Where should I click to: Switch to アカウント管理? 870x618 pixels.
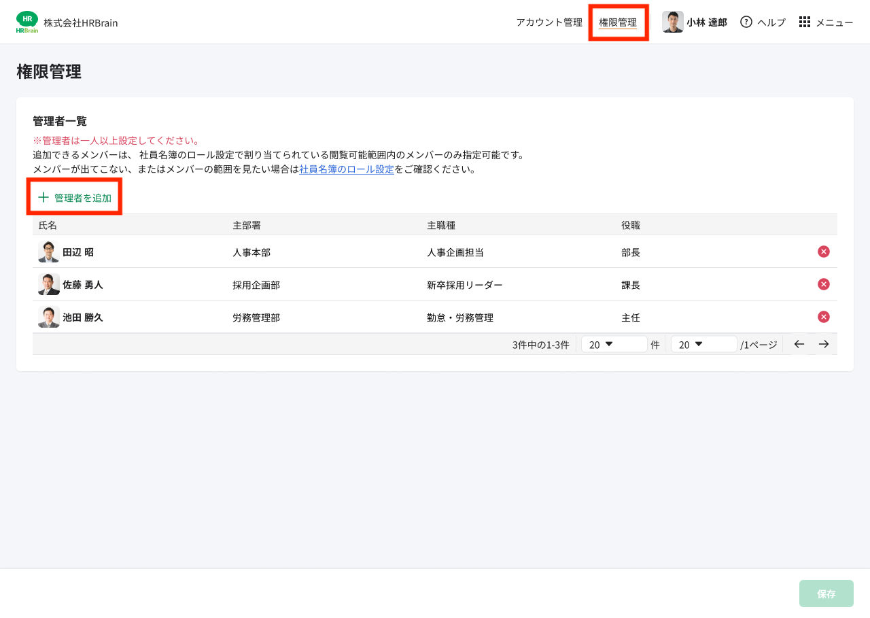point(549,22)
